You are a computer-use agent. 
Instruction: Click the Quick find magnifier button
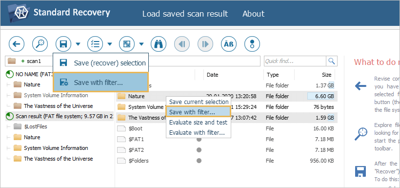pos(332,61)
